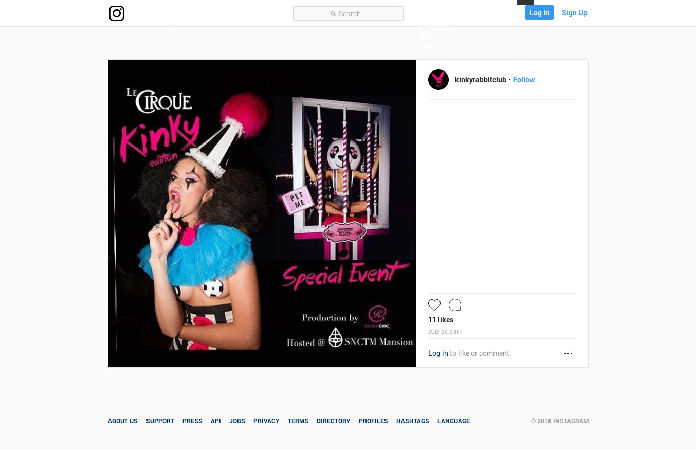Open the Directory footer link
The width and height of the screenshot is (696, 450).
point(334,421)
